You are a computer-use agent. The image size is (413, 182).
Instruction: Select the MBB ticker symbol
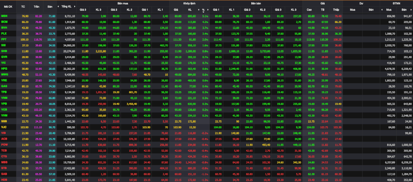click(x=4, y=162)
